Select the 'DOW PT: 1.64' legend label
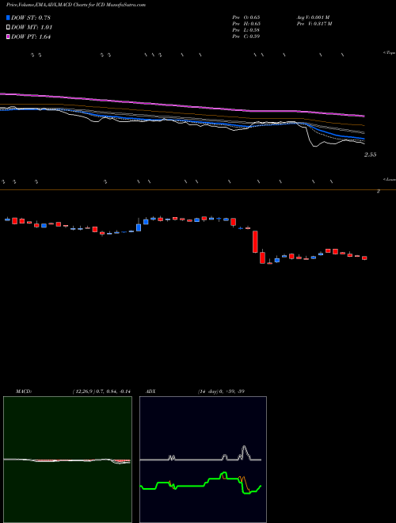The image size is (396, 523). (x=31, y=37)
